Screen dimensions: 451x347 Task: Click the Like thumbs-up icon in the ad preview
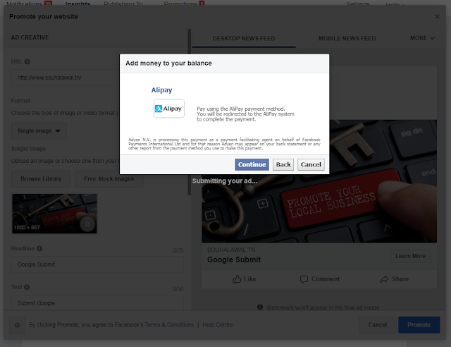coord(237,279)
